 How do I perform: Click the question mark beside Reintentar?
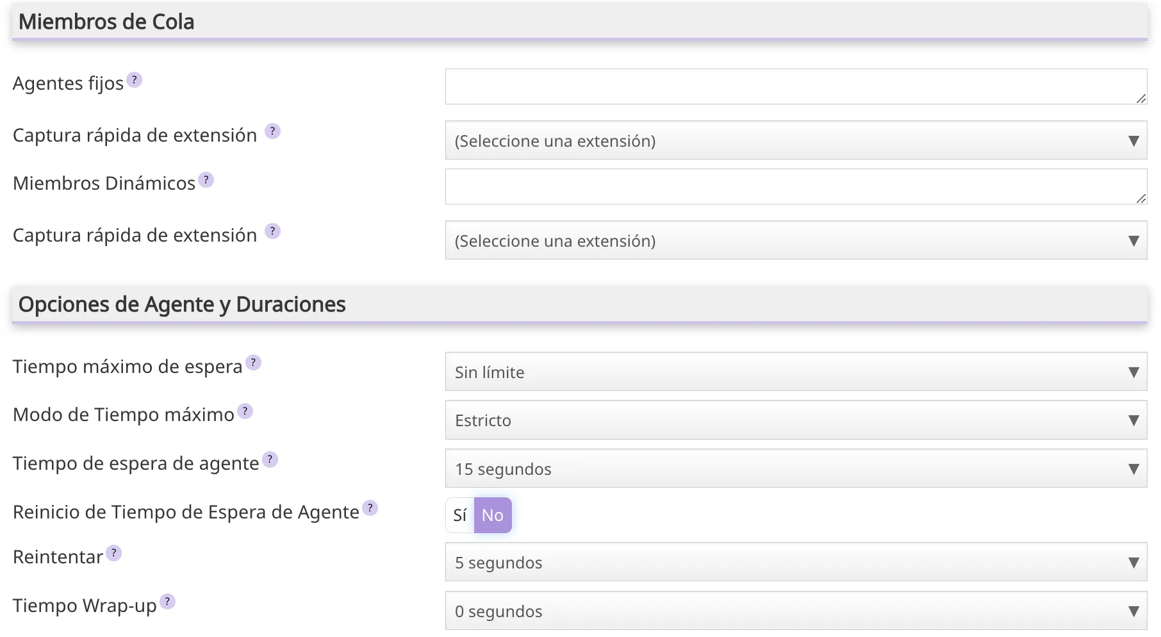pyautogui.click(x=113, y=553)
